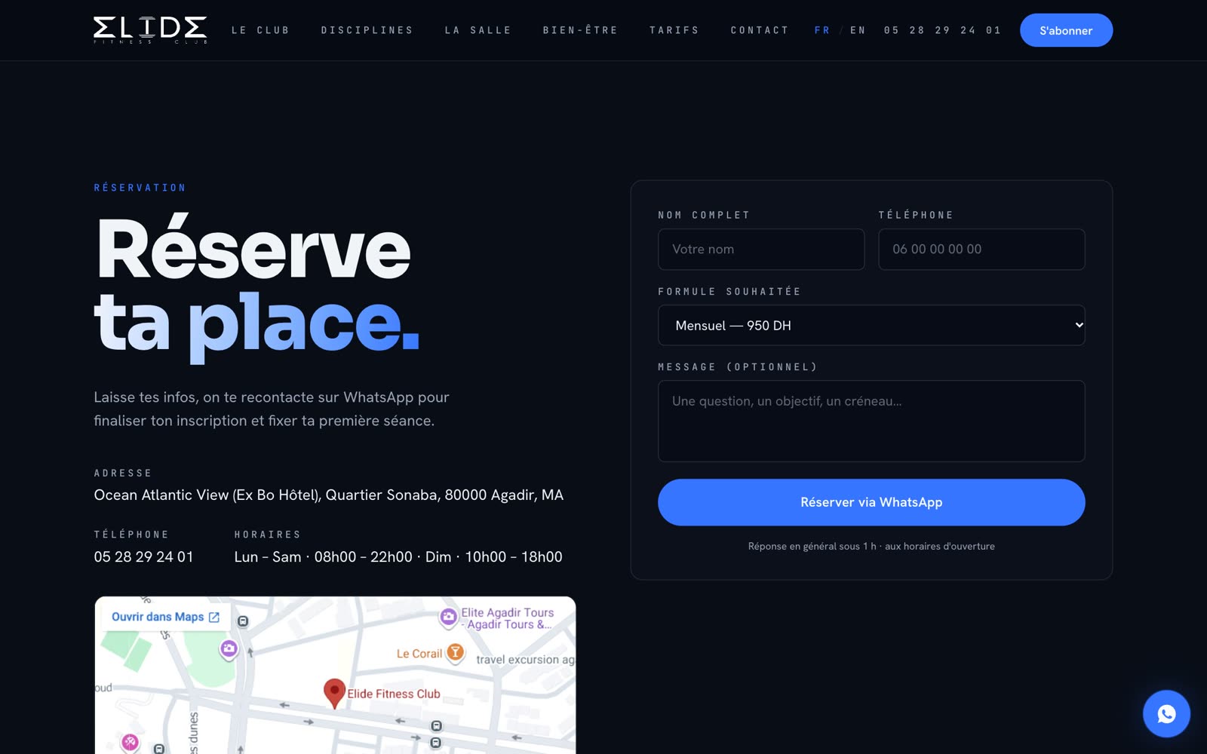The image size is (1207, 754).
Task: Open the floating WhatsApp chat bubble
Action: click(x=1166, y=713)
